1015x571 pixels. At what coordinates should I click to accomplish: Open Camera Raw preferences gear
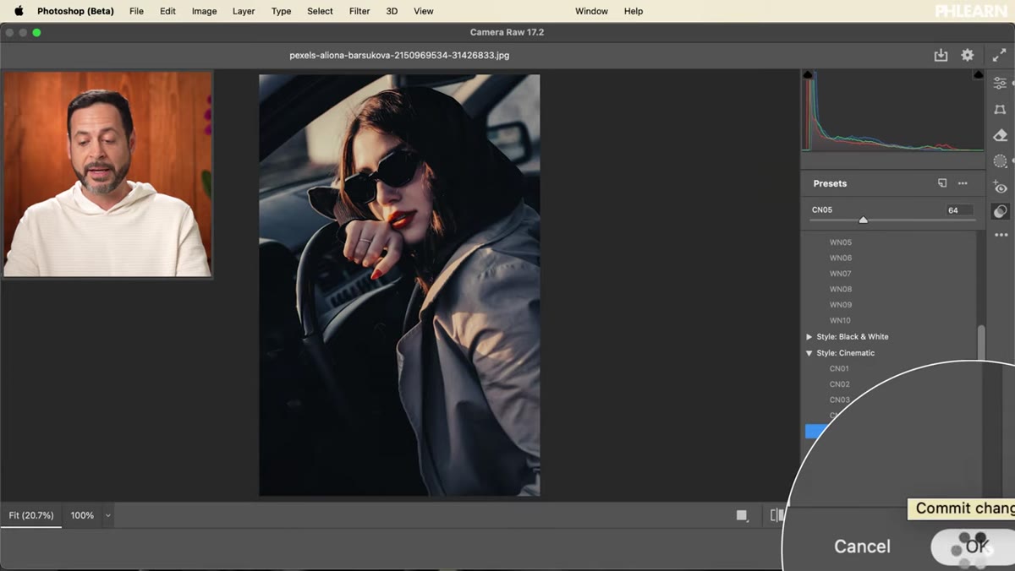click(968, 55)
